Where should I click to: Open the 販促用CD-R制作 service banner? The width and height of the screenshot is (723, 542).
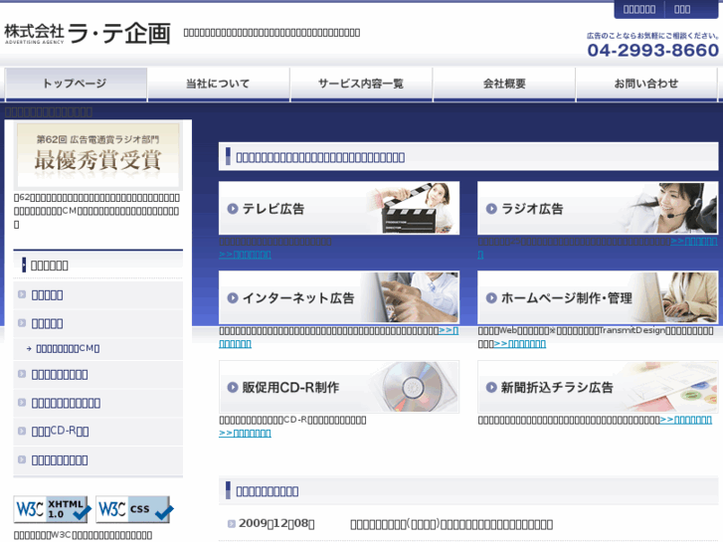tap(339, 387)
